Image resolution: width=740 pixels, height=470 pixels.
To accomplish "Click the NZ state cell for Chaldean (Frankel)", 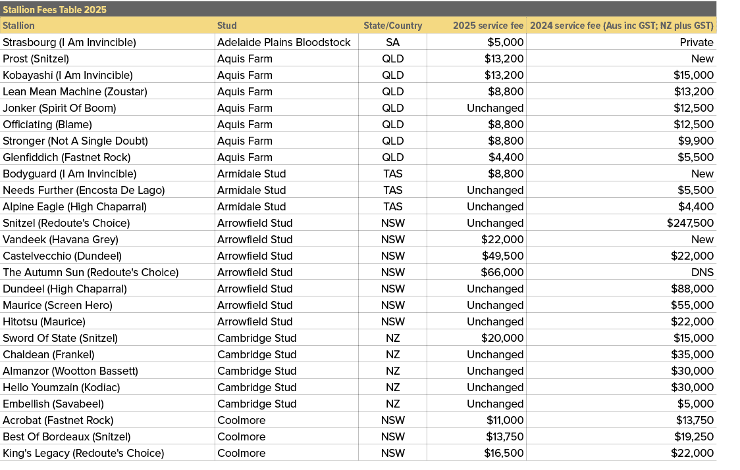I will [x=392, y=354].
